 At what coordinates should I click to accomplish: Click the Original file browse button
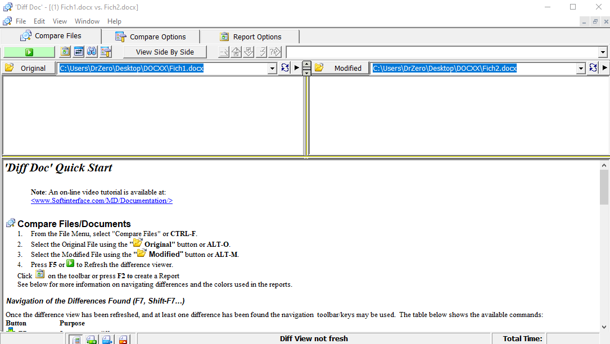(29, 68)
